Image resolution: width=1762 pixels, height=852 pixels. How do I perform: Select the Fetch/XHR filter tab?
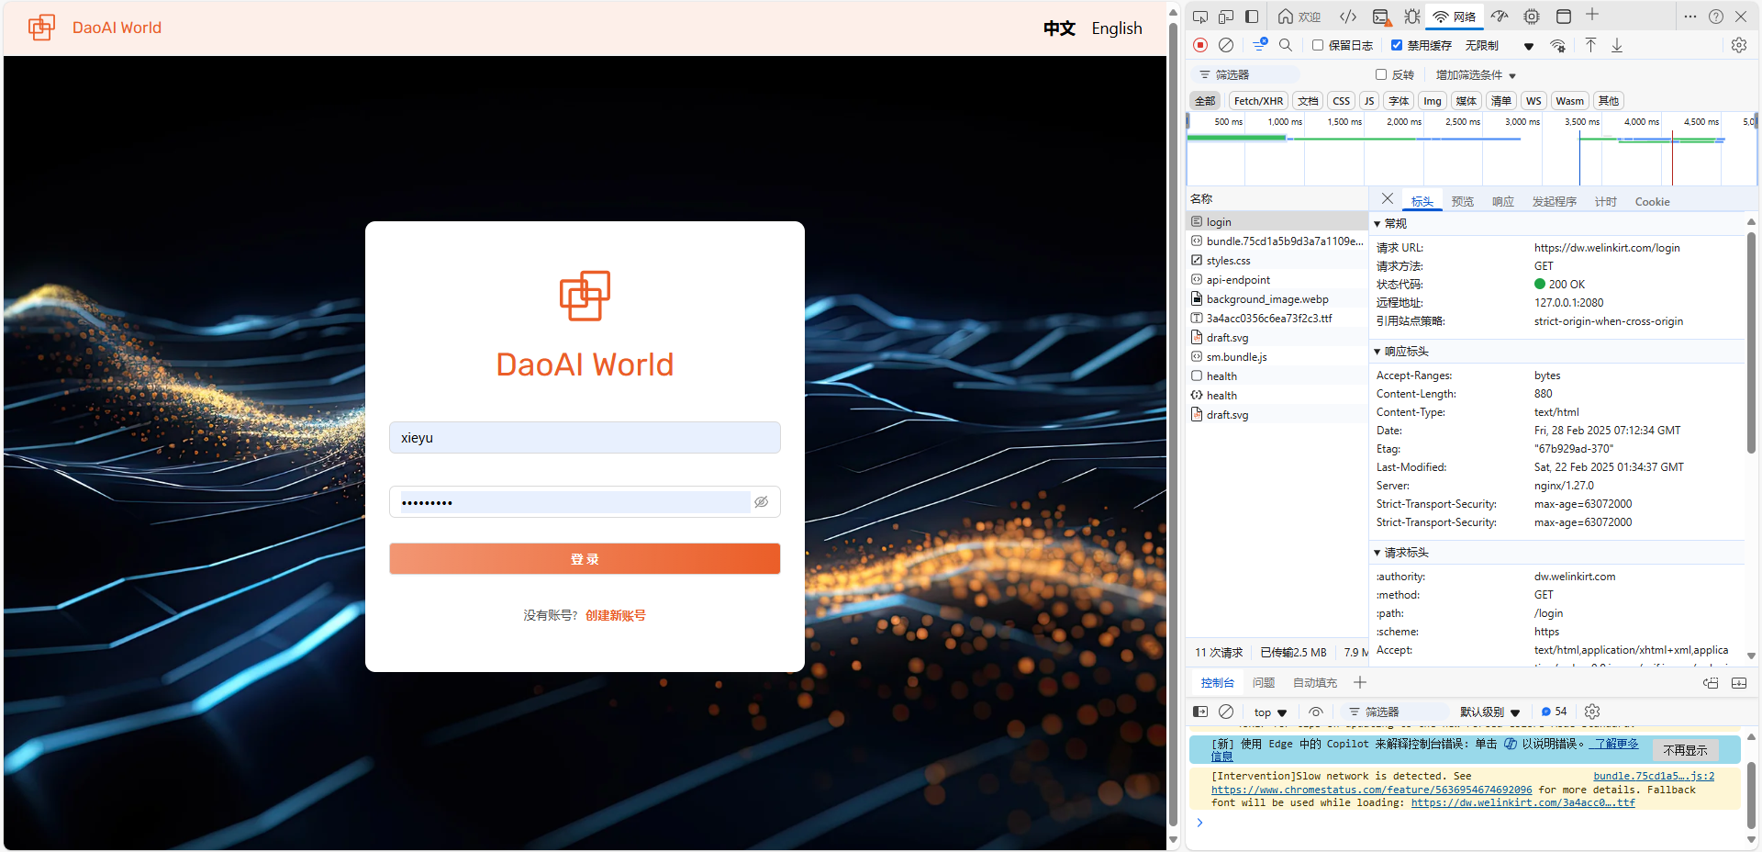coord(1258,101)
